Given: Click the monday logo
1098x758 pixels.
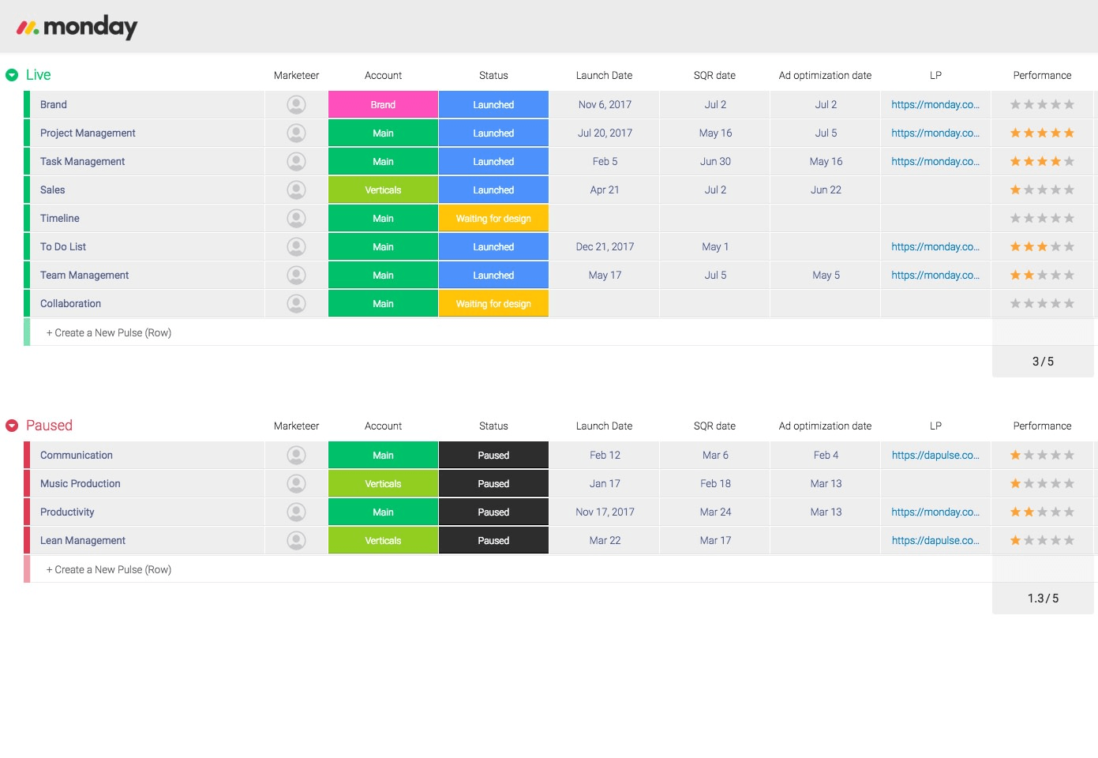Looking at the screenshot, I should coord(77,28).
